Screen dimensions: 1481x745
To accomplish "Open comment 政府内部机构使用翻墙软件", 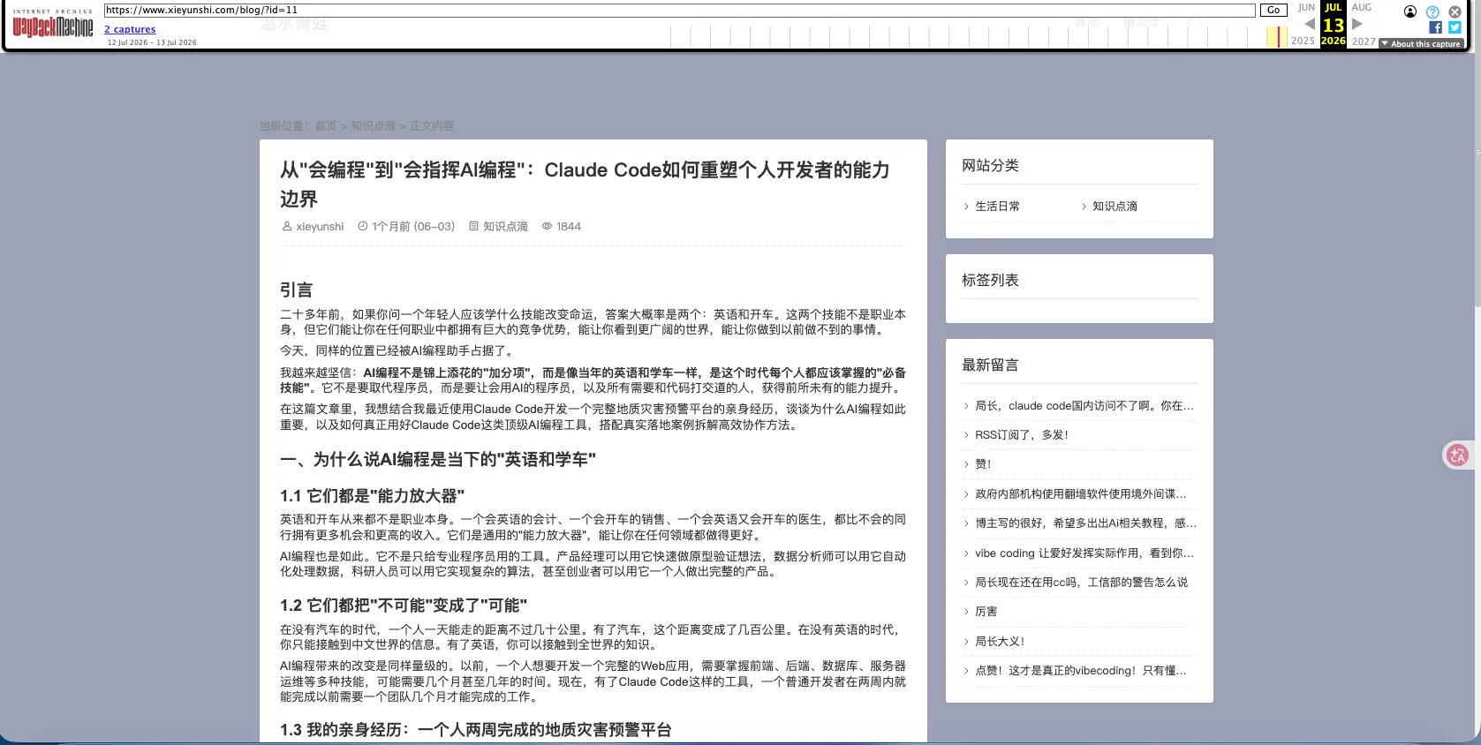I will (1081, 494).
